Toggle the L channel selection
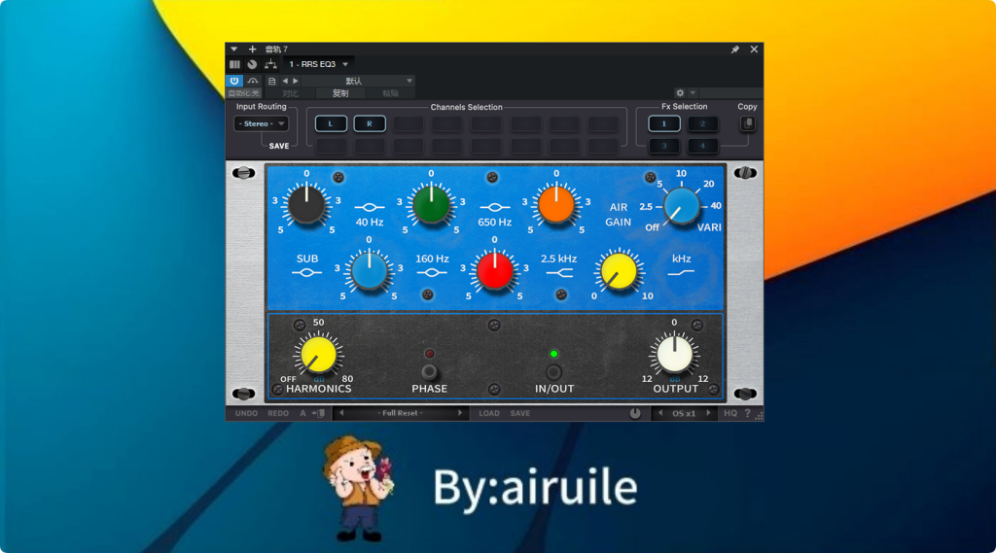 coord(331,123)
